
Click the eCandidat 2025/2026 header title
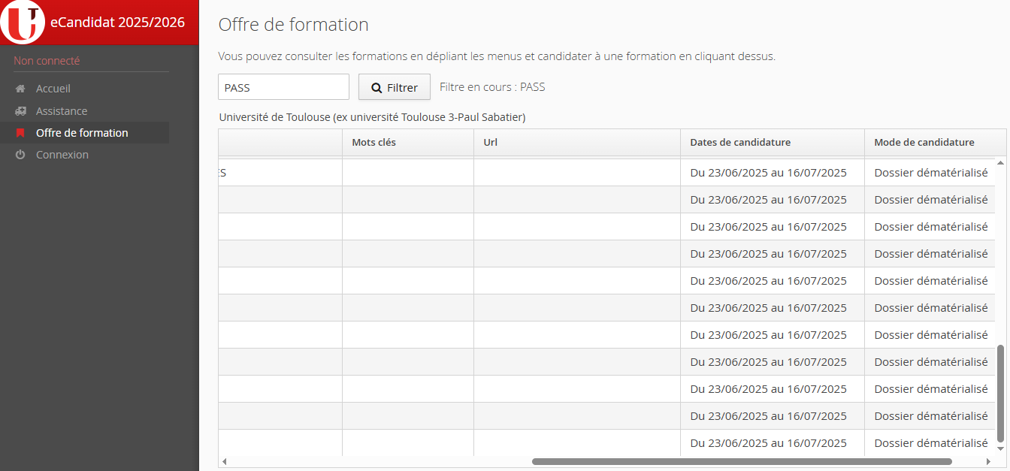(x=117, y=23)
